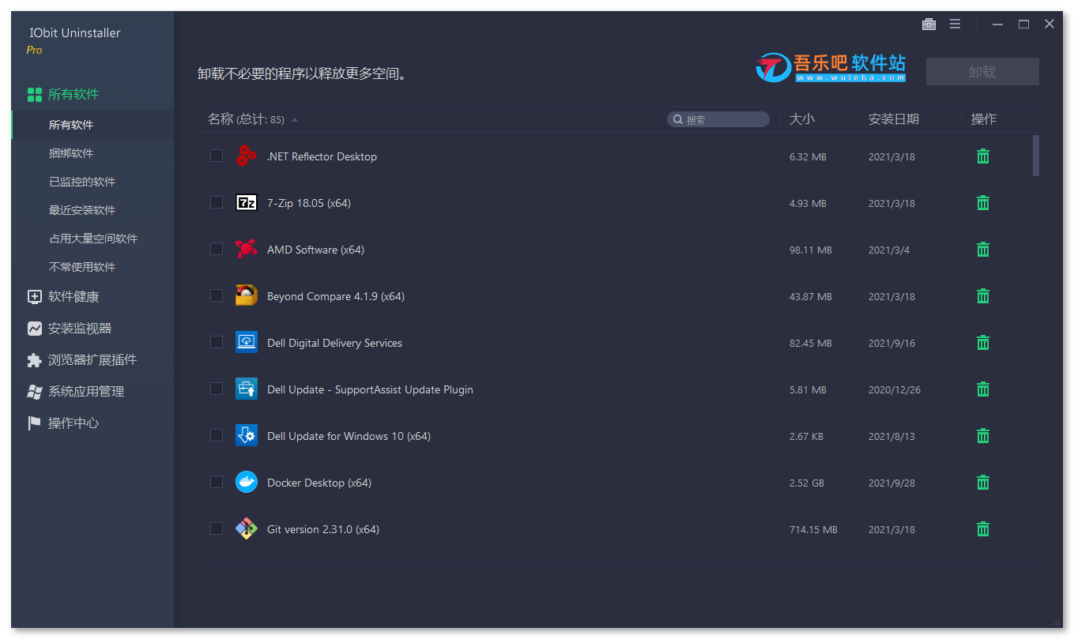Click the 操作中心 flag icon
The width and height of the screenshot is (1074, 639).
35,423
